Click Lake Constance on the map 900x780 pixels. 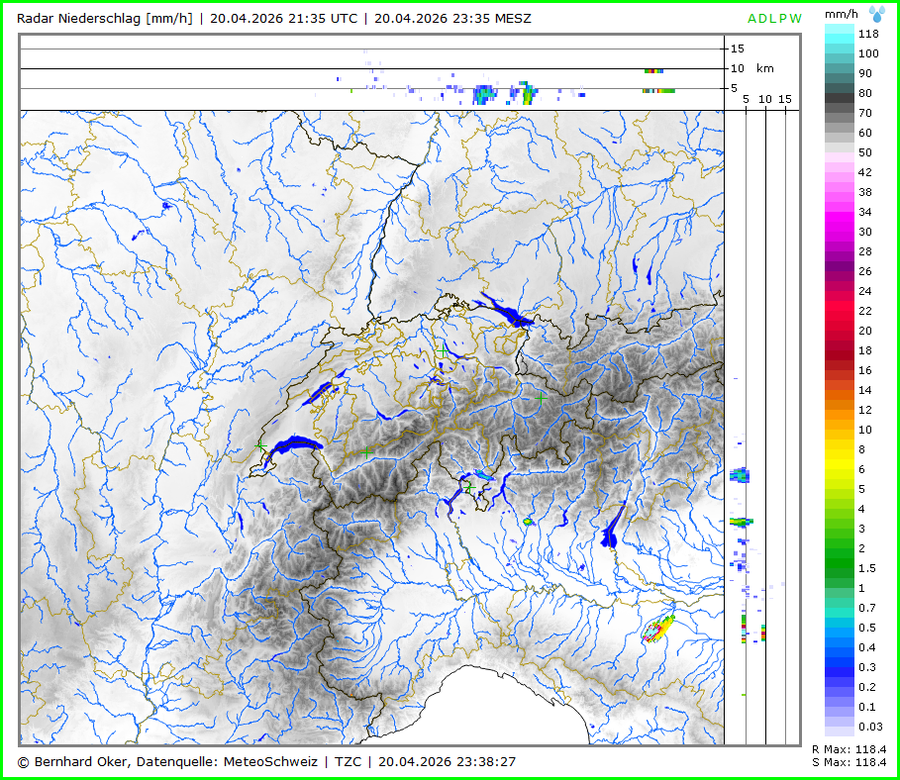[x=511, y=315]
